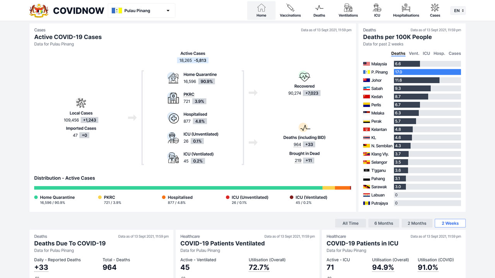Click the Hospitalised cross icon

[x=173, y=118]
